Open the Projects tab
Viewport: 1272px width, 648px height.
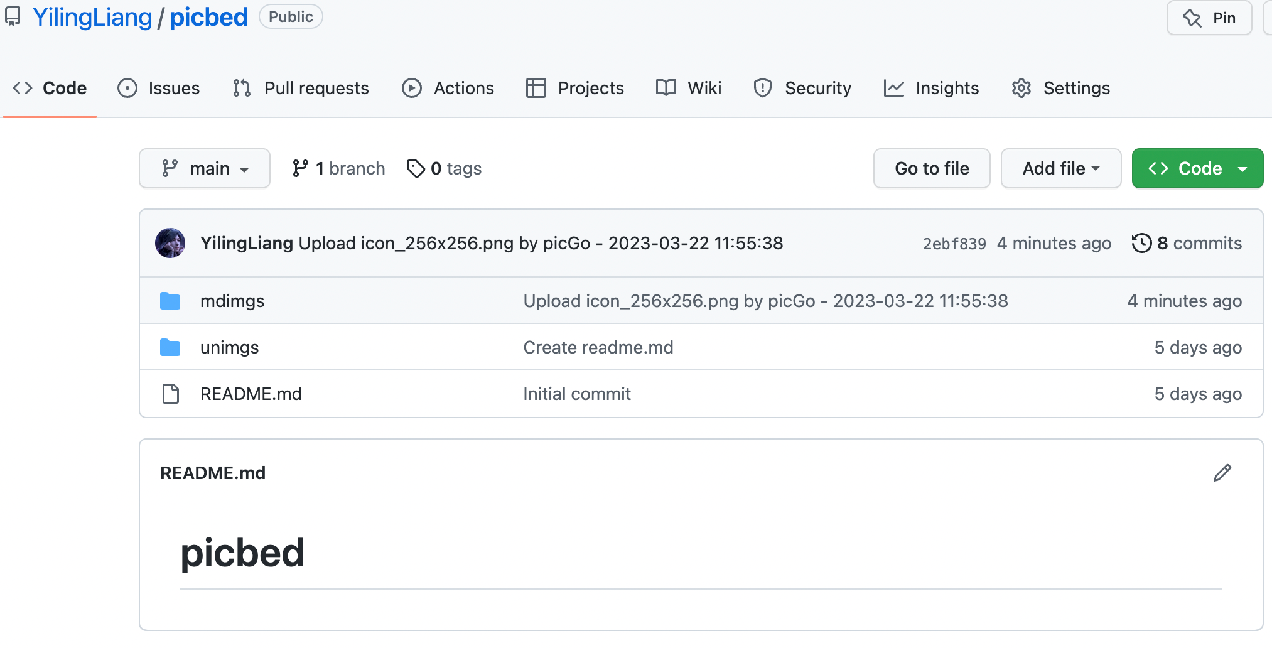point(575,88)
